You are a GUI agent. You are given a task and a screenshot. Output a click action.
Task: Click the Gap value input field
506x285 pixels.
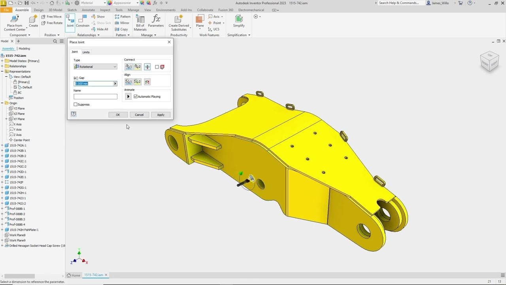(93, 84)
